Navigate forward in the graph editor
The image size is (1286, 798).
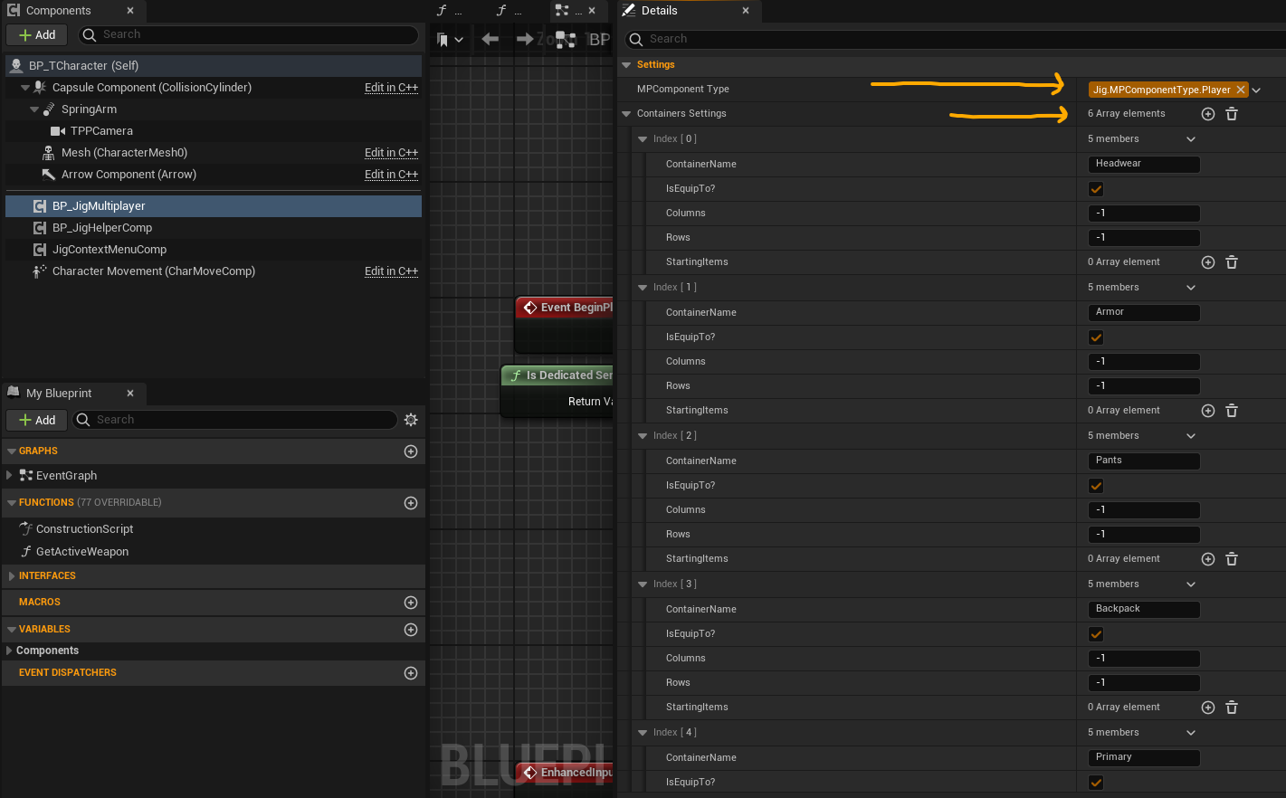[525, 39]
